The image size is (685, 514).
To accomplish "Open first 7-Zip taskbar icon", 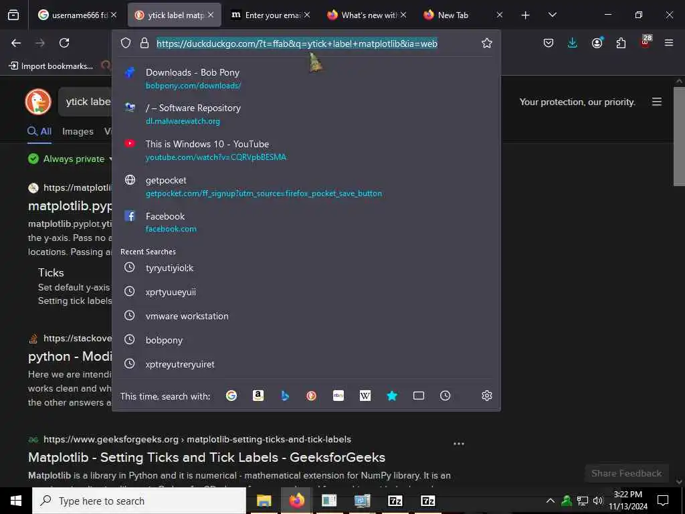I will [395, 501].
